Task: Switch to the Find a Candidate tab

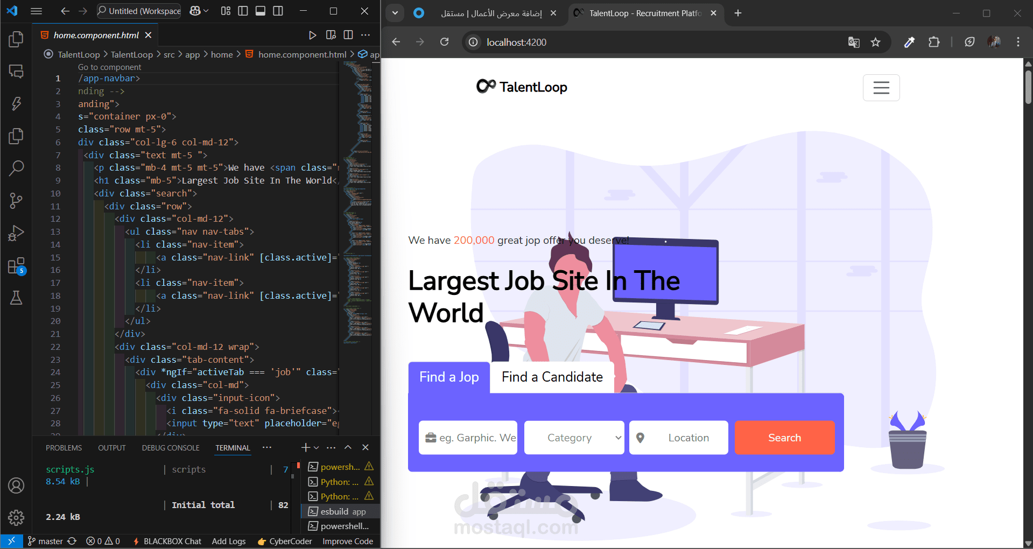Action: (551, 377)
